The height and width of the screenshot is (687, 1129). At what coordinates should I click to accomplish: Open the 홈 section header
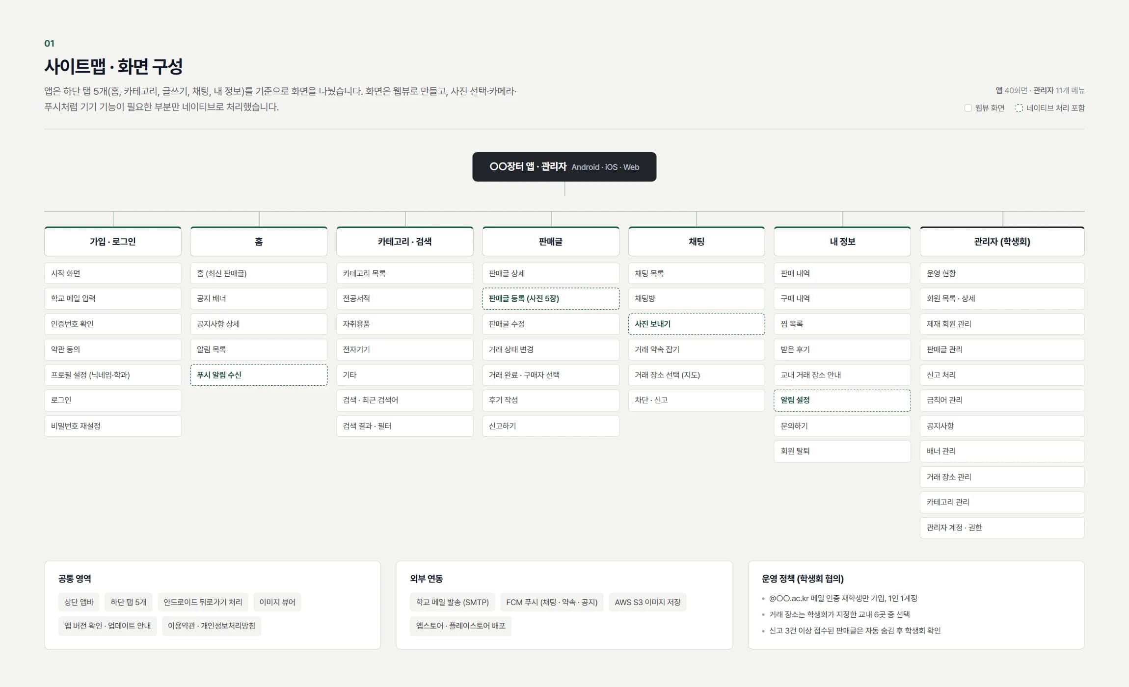(259, 241)
